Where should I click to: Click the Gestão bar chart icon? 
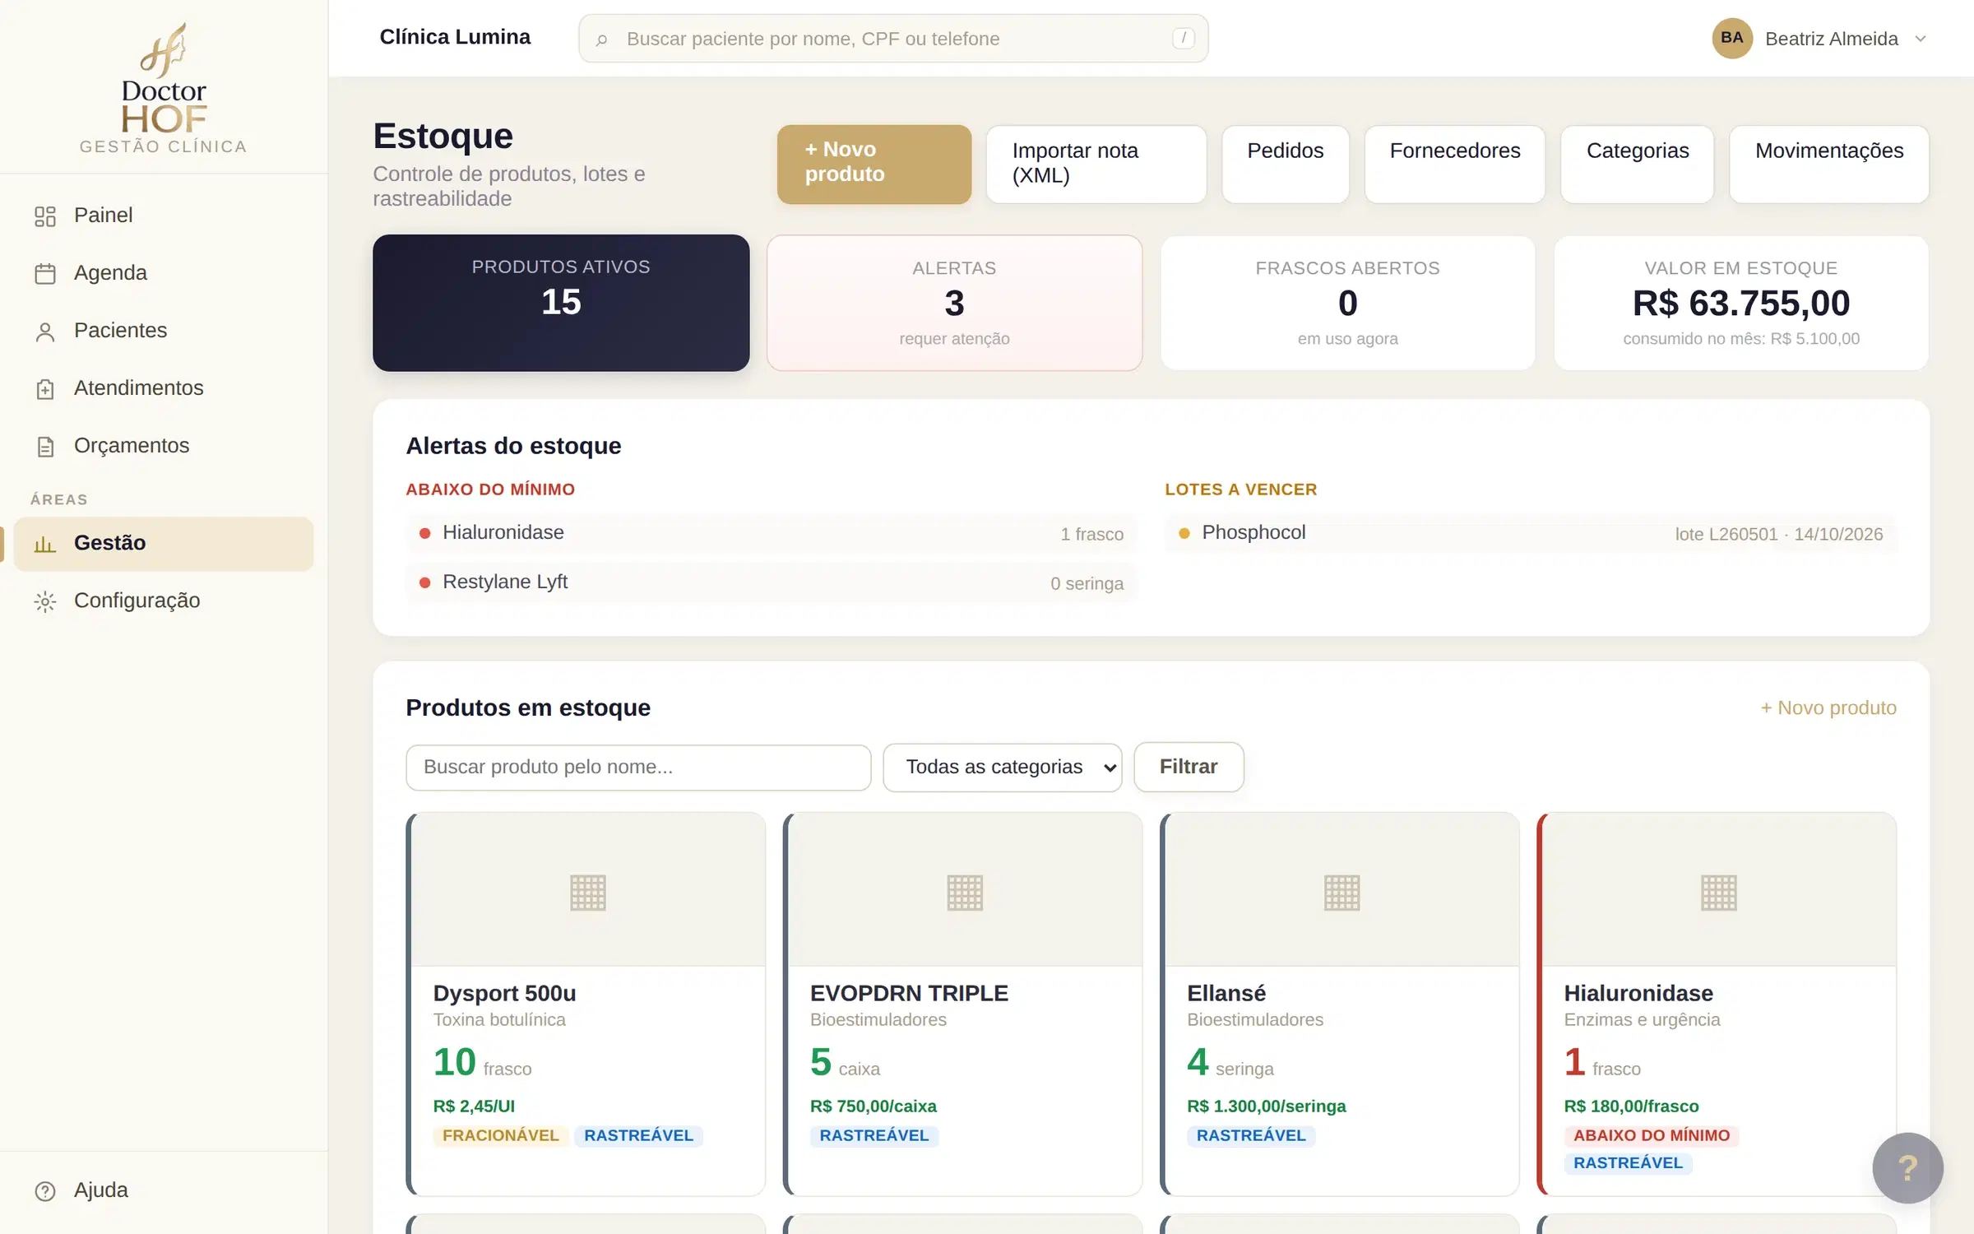coord(45,544)
